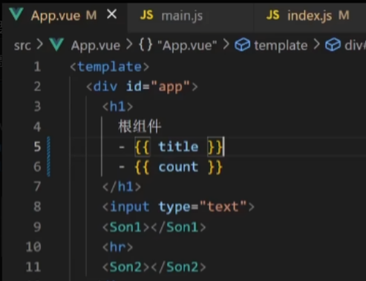Click the Vue icon in the breadcrumb

point(56,45)
